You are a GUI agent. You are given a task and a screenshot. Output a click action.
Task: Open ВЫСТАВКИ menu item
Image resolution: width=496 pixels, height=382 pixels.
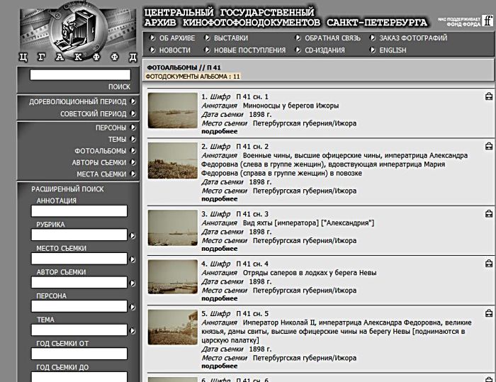click(x=231, y=38)
